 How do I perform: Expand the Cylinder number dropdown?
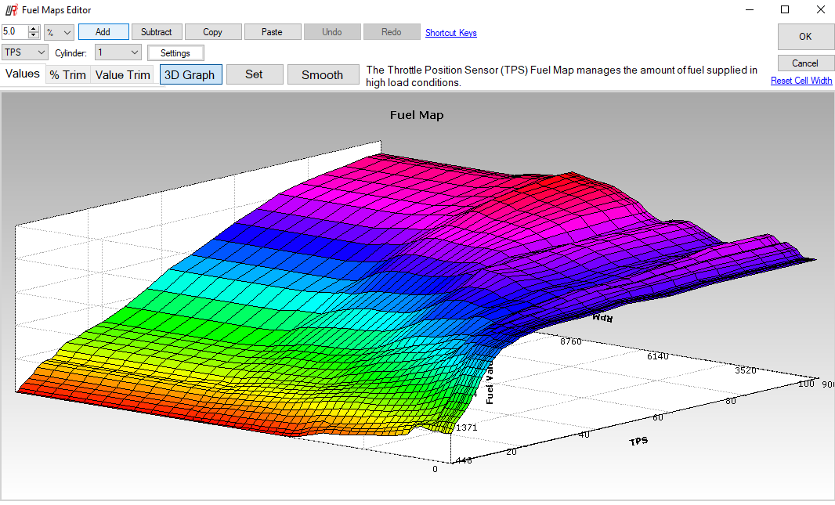coord(118,52)
